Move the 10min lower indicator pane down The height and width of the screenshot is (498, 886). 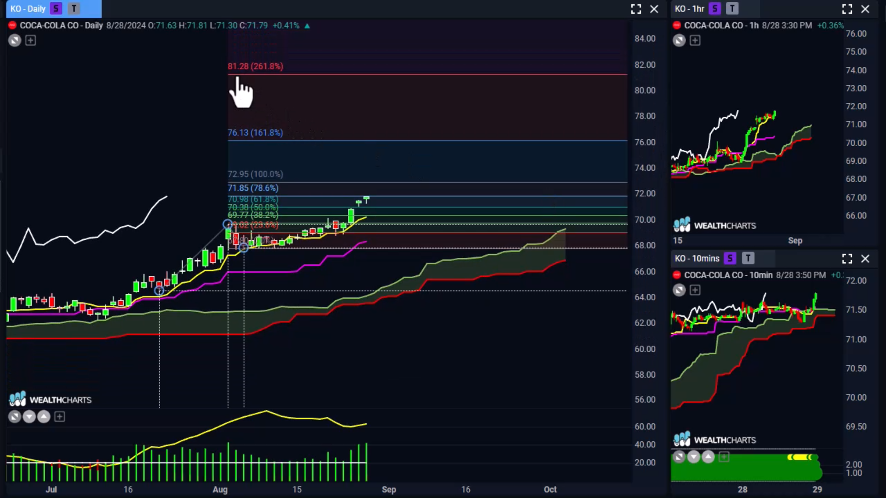click(x=694, y=457)
